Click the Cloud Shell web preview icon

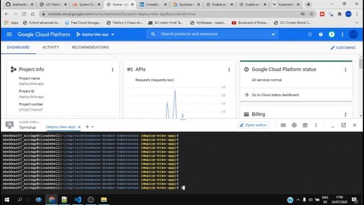tap(305, 125)
